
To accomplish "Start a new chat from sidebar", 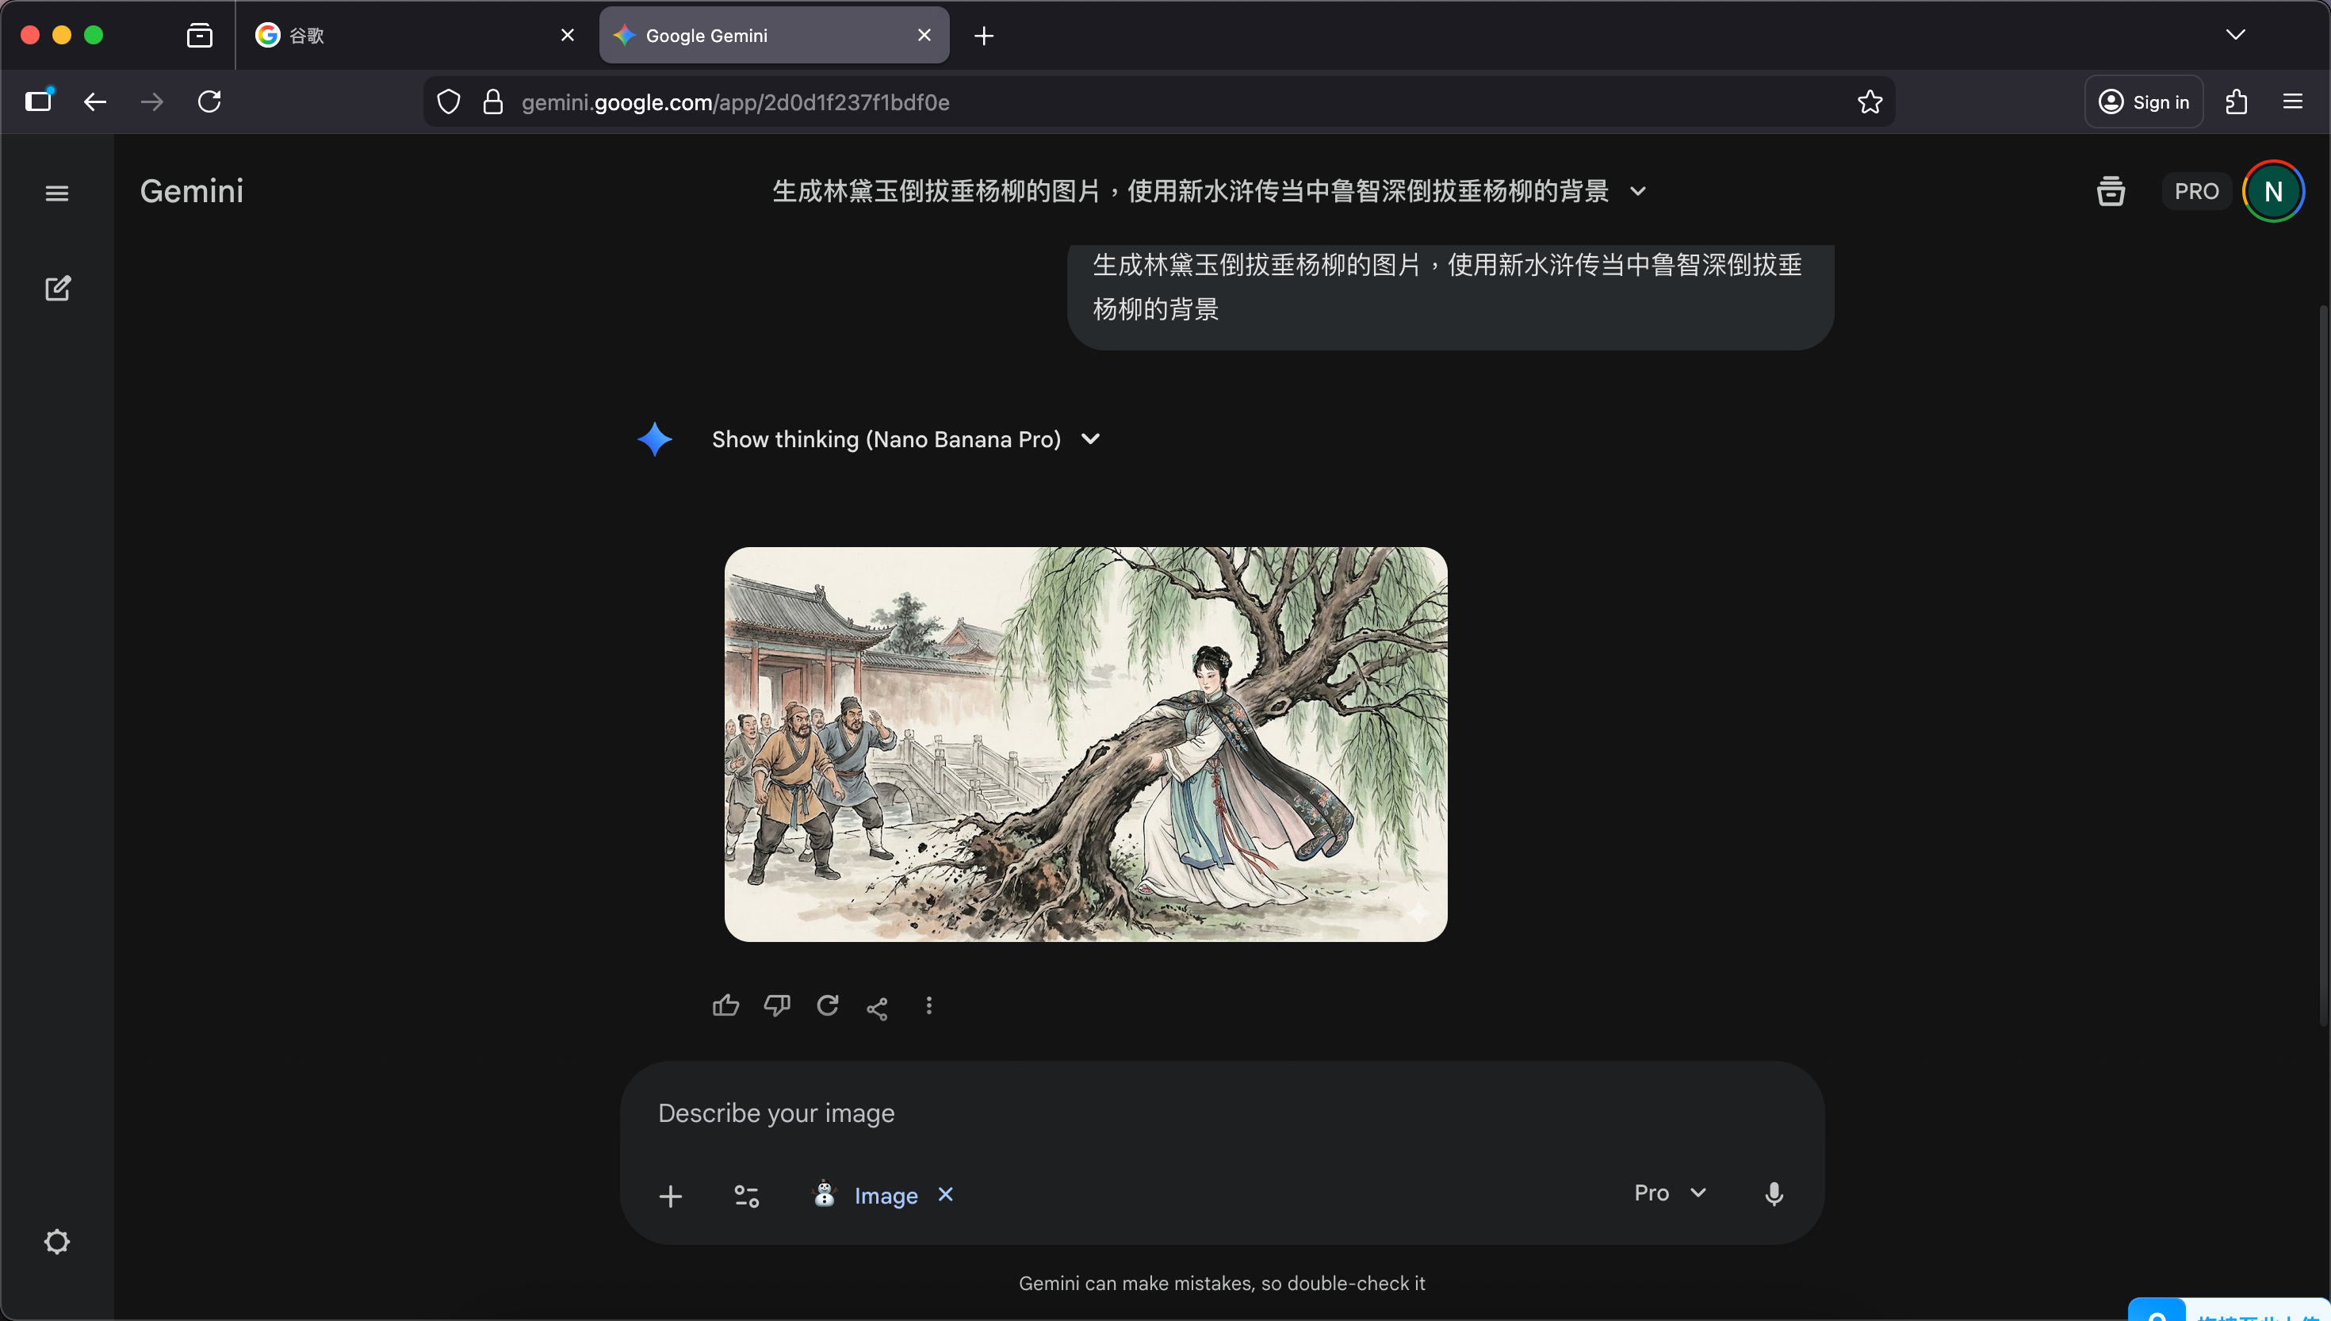I will pyautogui.click(x=57, y=289).
